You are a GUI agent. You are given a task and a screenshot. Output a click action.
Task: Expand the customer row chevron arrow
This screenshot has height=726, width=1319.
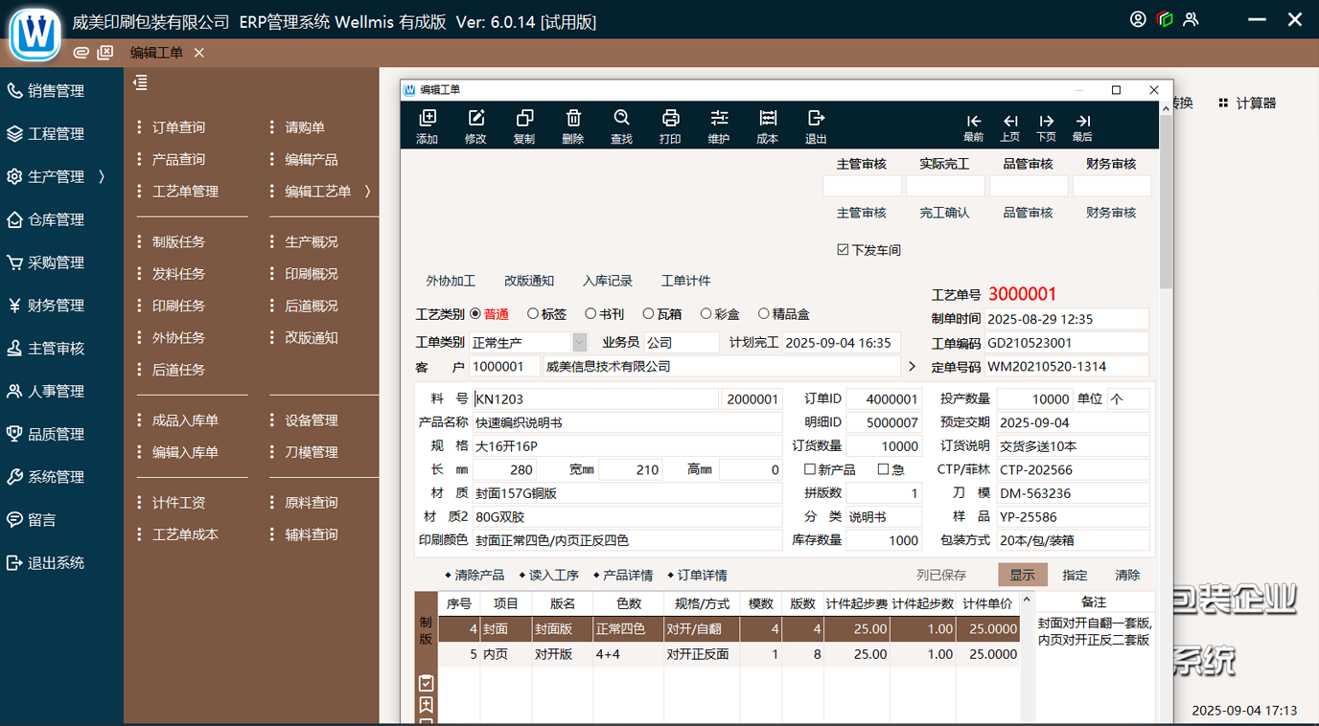tap(912, 367)
